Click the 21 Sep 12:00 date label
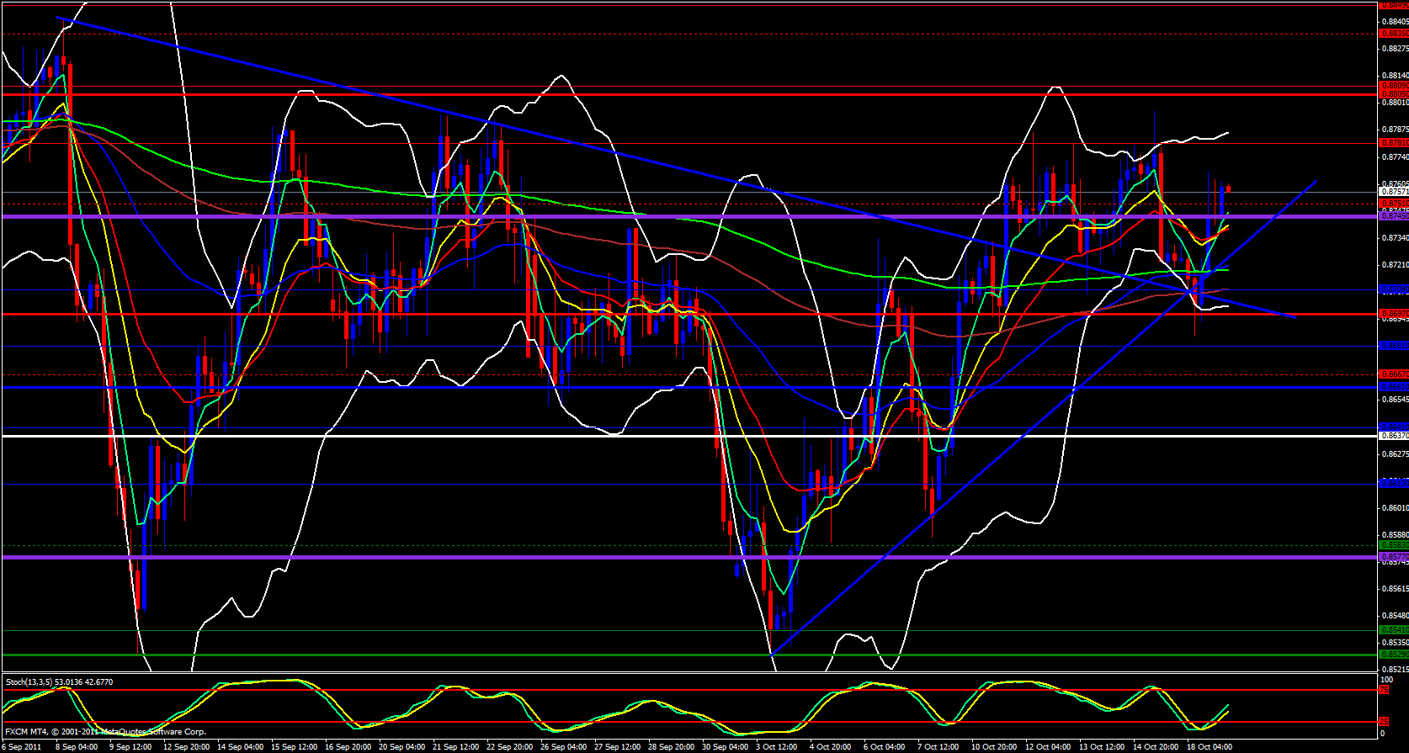The height and width of the screenshot is (753, 1409). click(x=455, y=747)
